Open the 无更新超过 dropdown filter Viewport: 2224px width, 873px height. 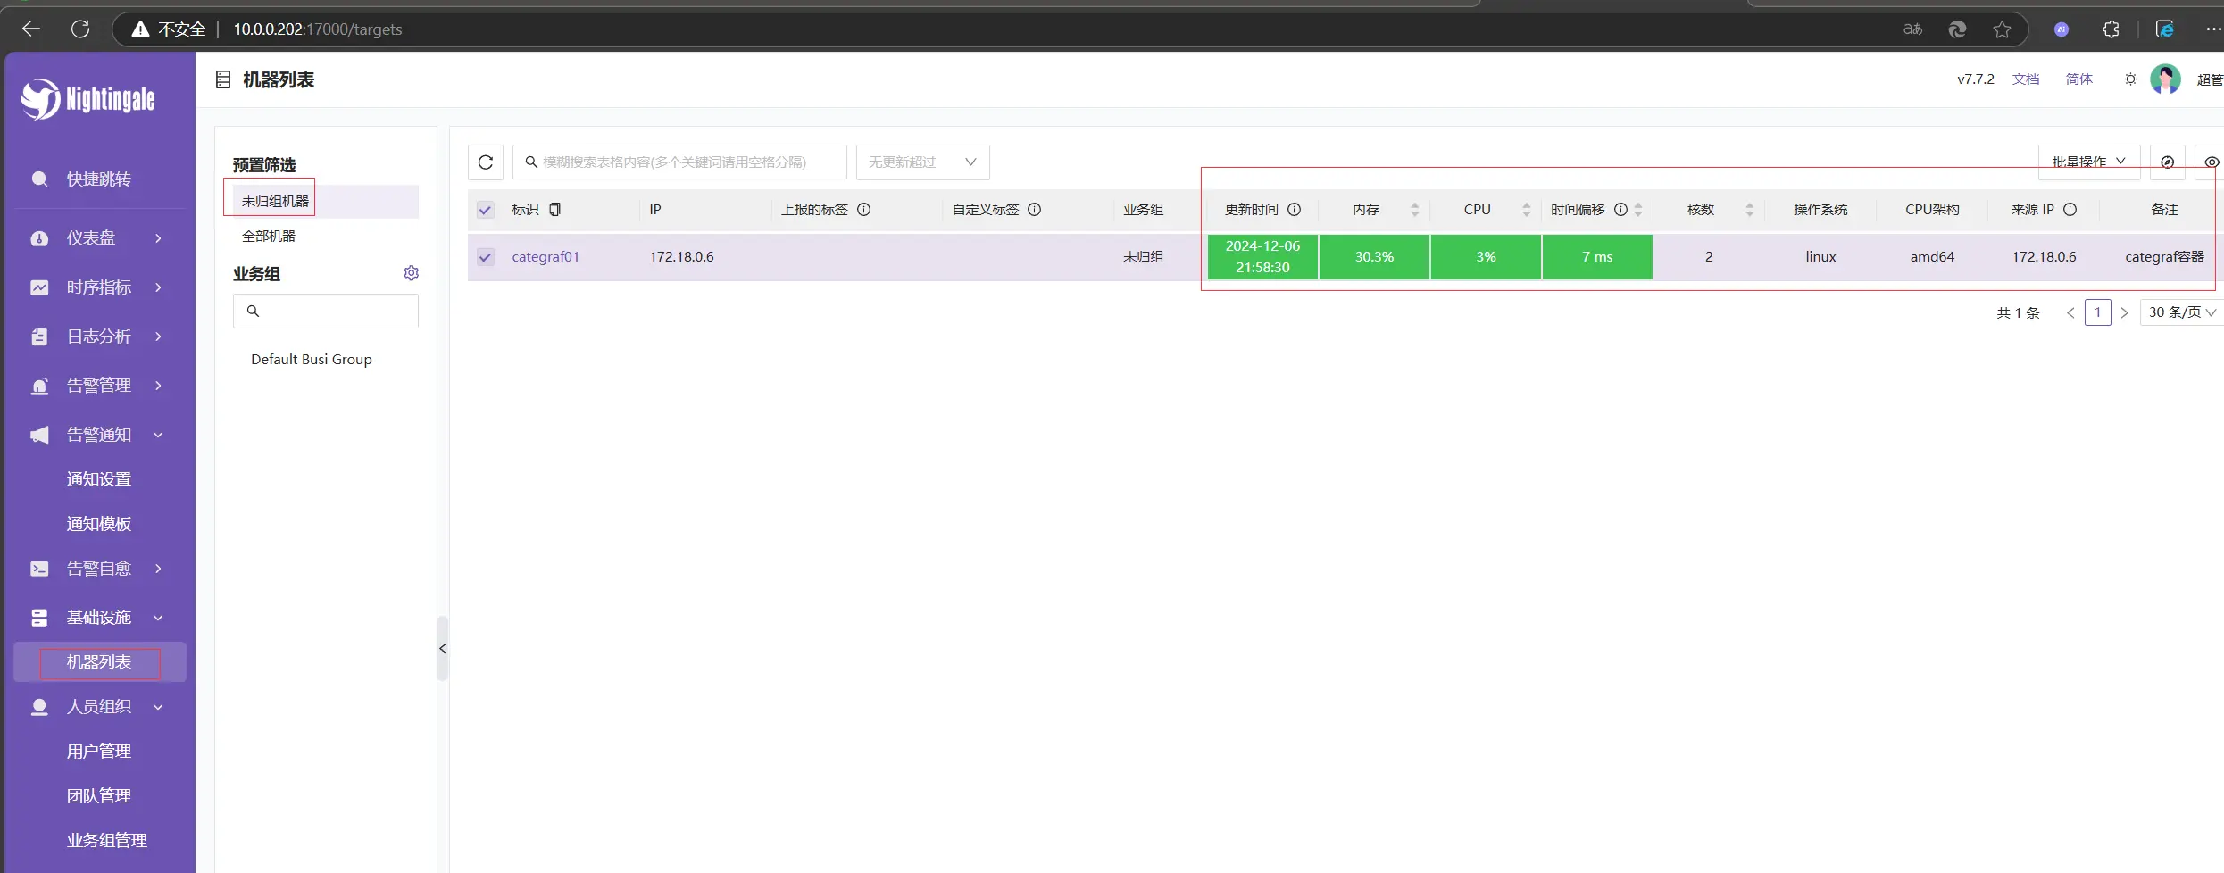[x=922, y=162]
